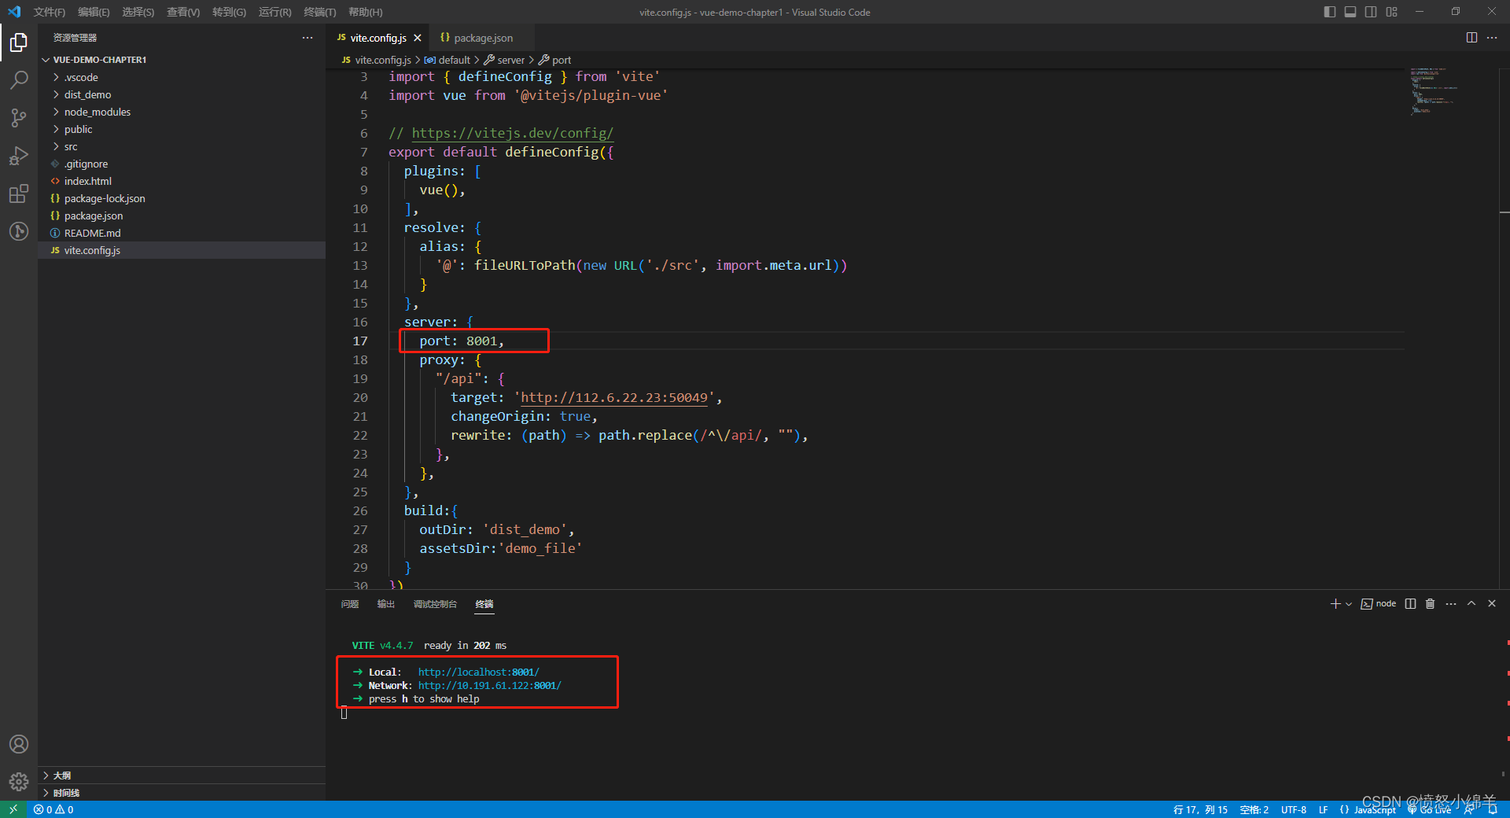The width and height of the screenshot is (1510, 818).
Task: Expand the Timeline (时间线) section
Action: coord(182,793)
